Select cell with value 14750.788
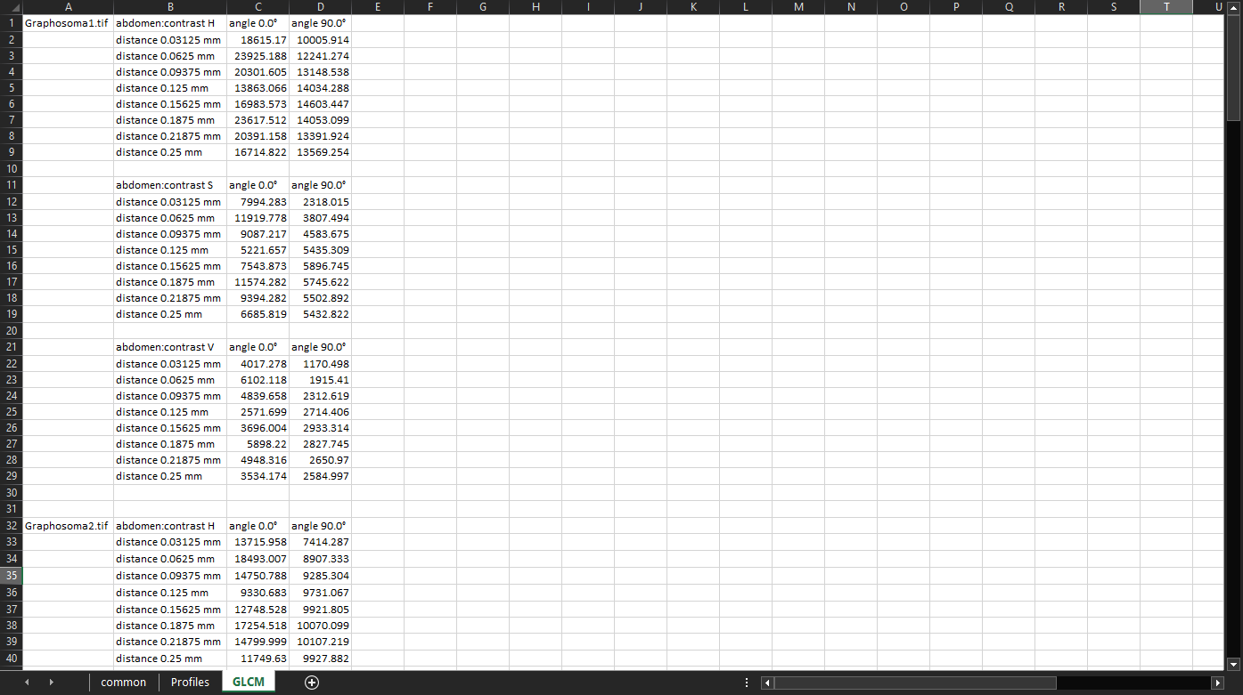 point(258,576)
